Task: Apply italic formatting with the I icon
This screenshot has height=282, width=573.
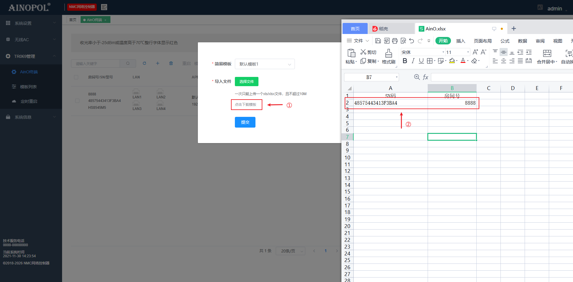Action: (413, 61)
